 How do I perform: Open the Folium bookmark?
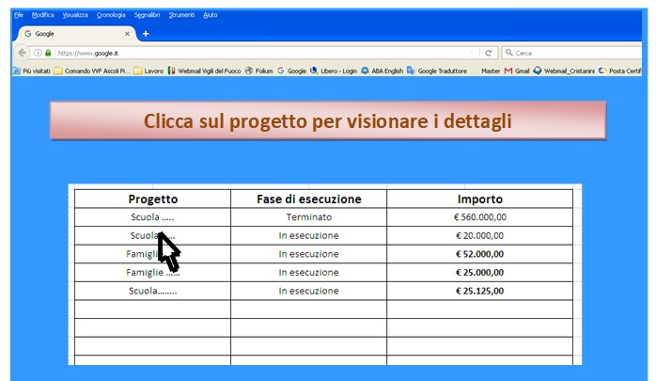click(x=258, y=71)
